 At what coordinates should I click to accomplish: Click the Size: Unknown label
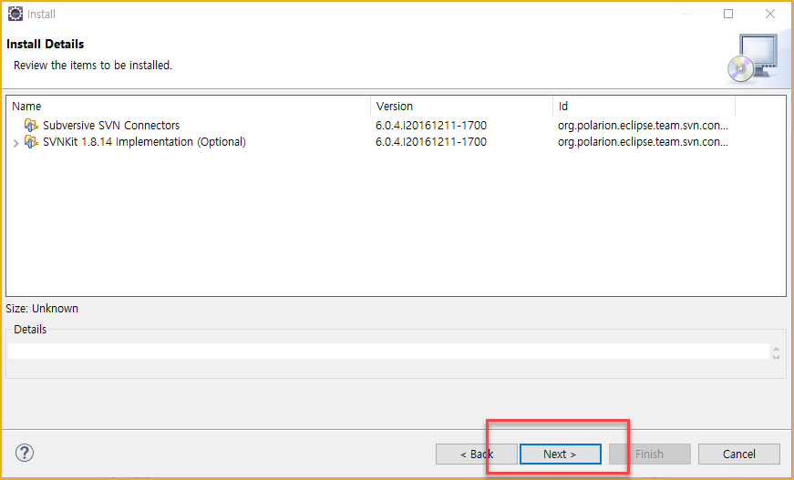(42, 309)
